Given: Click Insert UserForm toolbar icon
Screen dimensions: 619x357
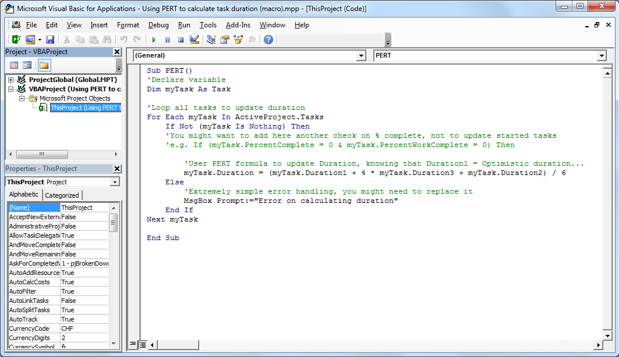Looking at the screenshot, I should point(30,40).
